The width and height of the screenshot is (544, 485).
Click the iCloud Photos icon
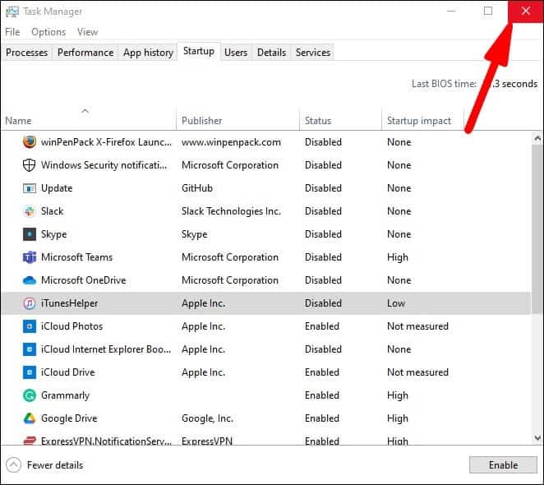[30, 326]
